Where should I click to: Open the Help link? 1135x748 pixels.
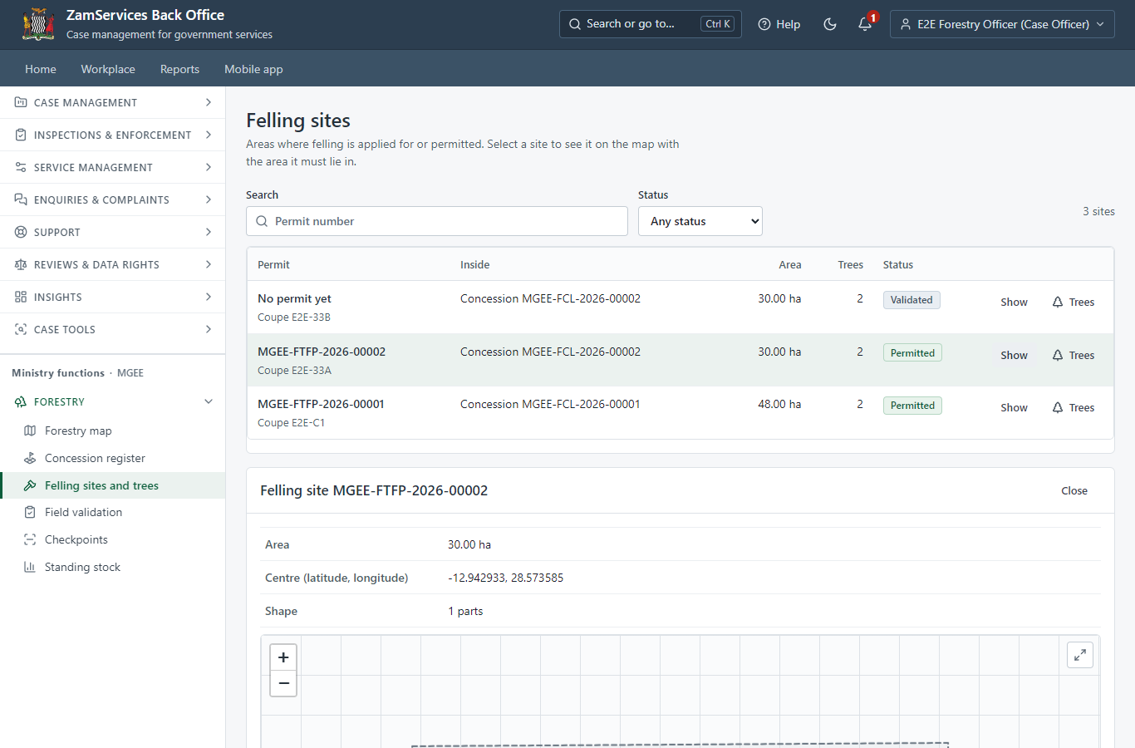pyautogui.click(x=779, y=24)
